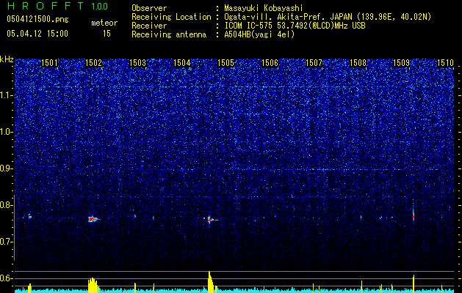Click the 1504 time marker

(182, 63)
